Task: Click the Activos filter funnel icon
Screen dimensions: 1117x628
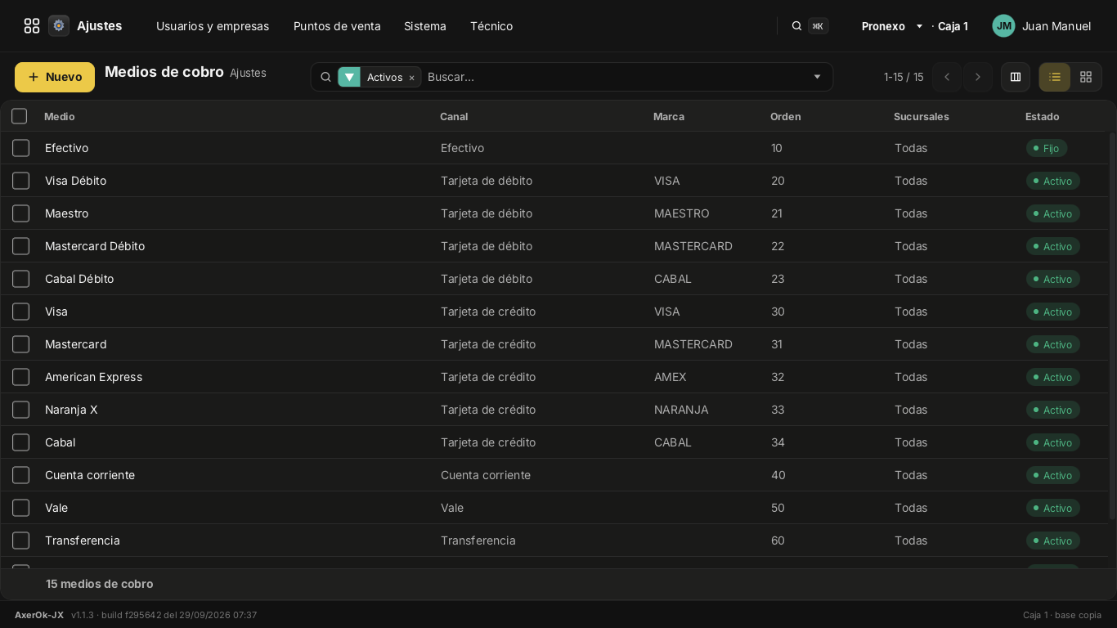Action: coord(349,77)
